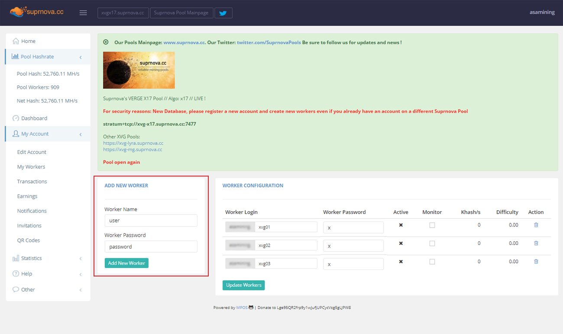
Task: Open https://xvg-mg.suprnova.cc link
Action: pos(133,149)
